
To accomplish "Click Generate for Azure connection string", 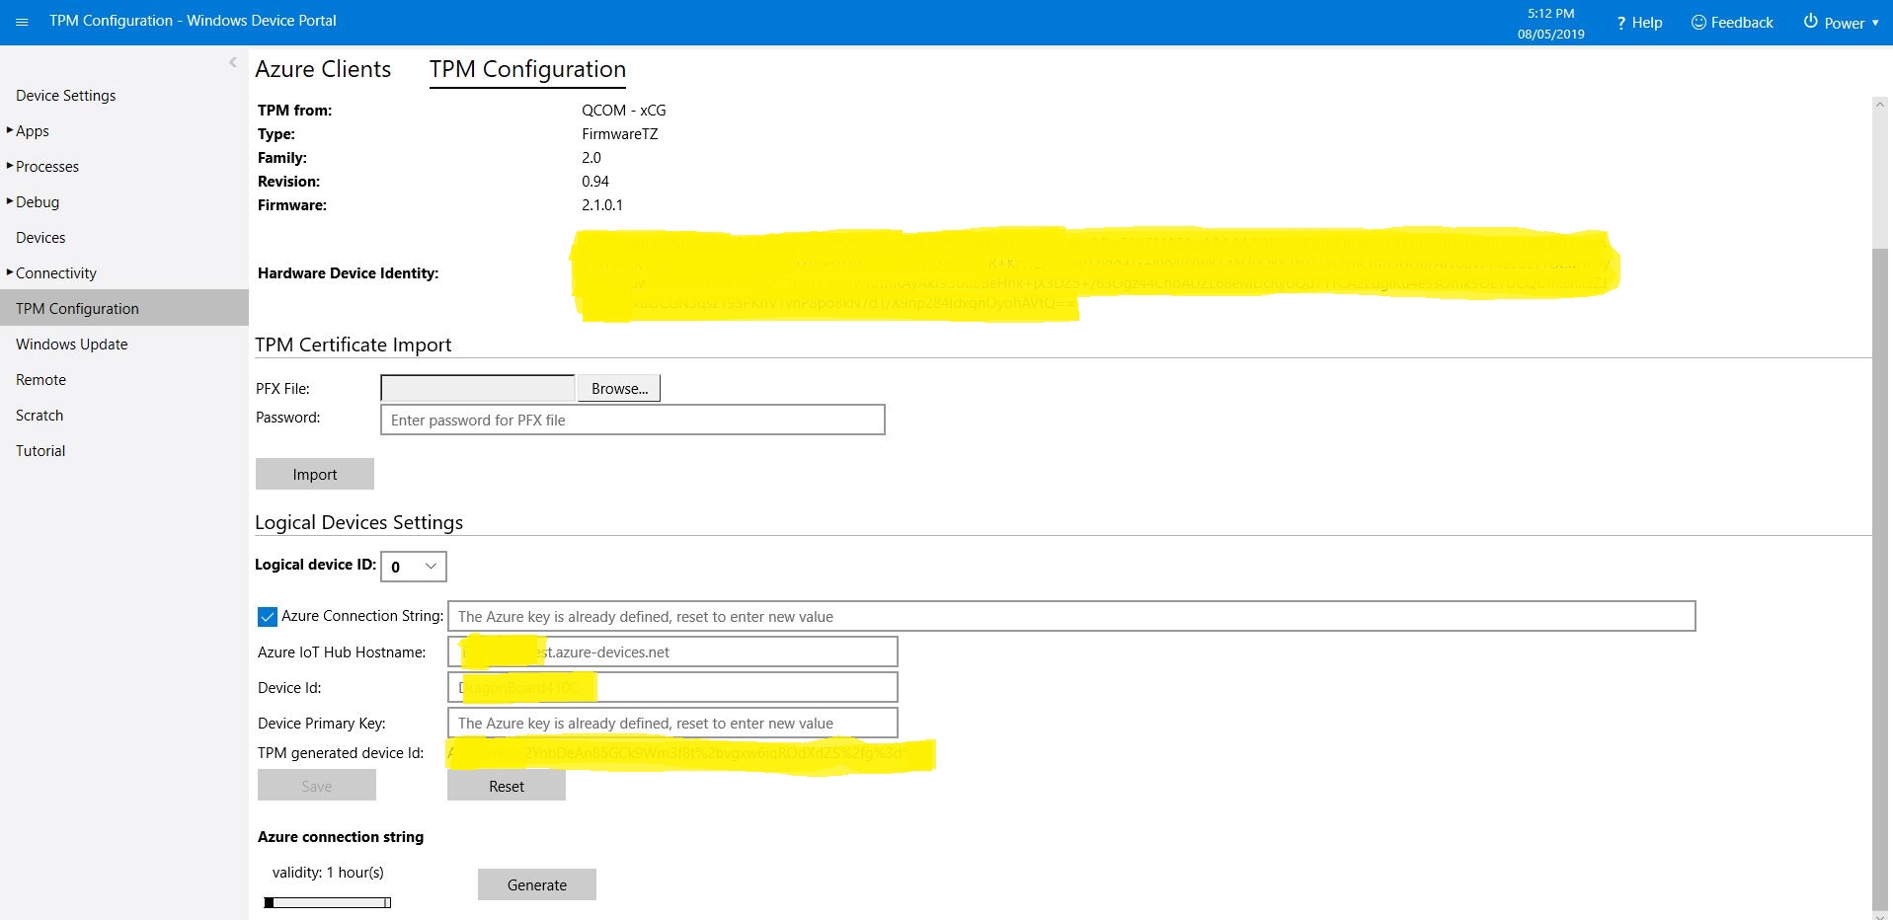I will point(536,884).
